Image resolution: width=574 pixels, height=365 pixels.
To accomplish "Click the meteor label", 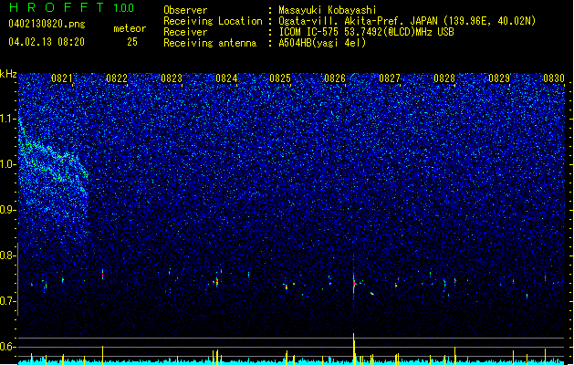I will click(130, 28).
